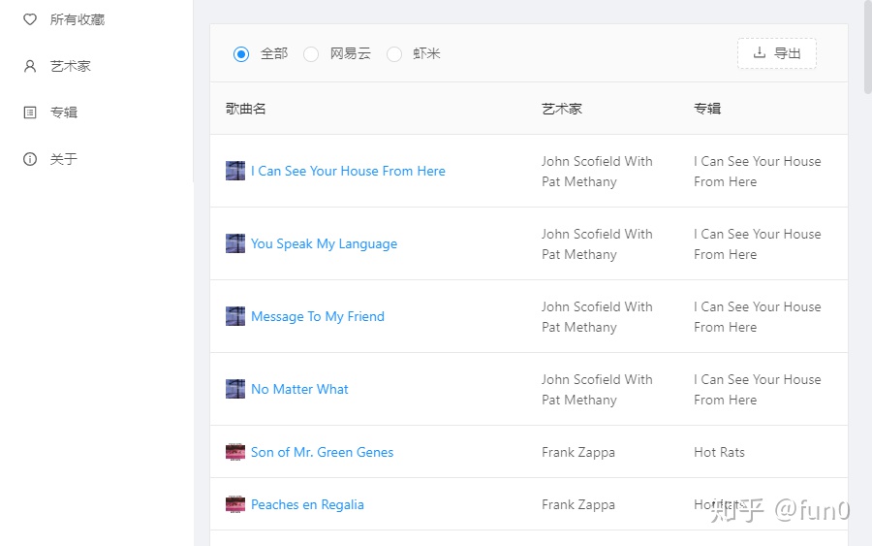Click the vertical scrollbar thumb
The image size is (872, 546).
coord(868,47)
